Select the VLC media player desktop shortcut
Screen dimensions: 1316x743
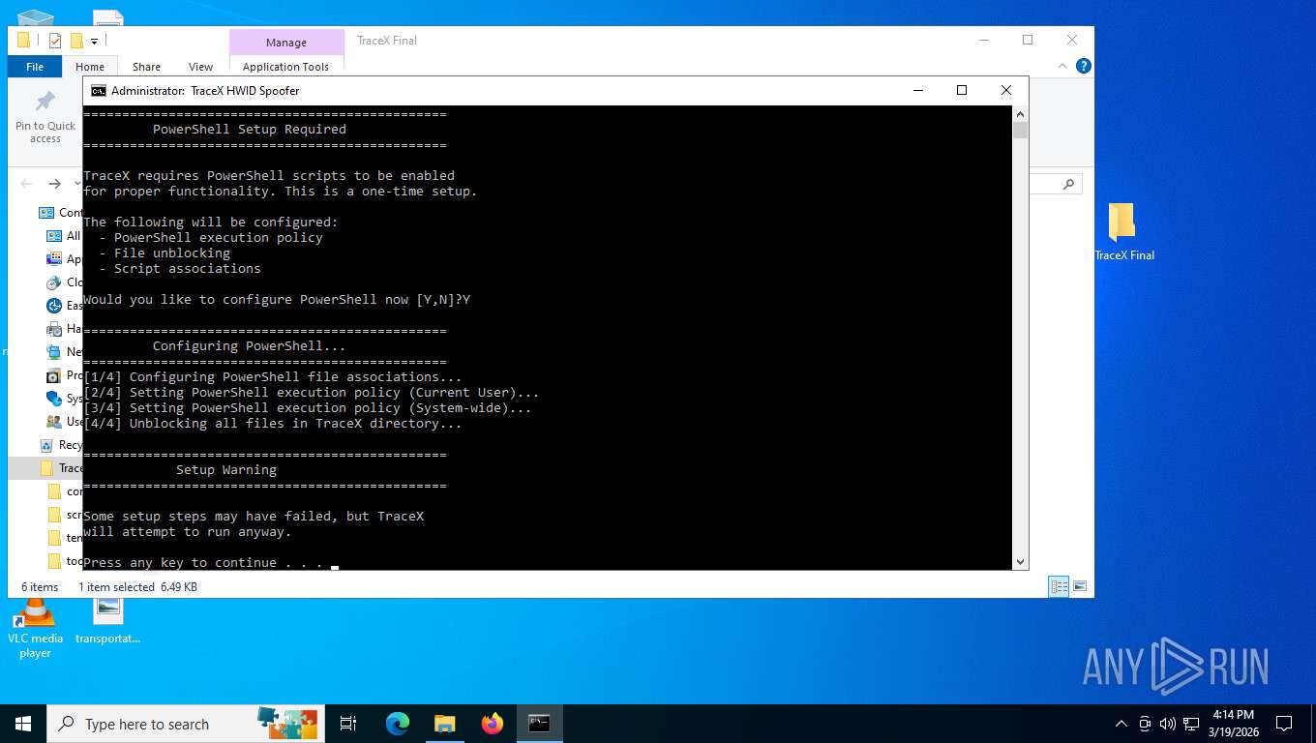point(35,629)
